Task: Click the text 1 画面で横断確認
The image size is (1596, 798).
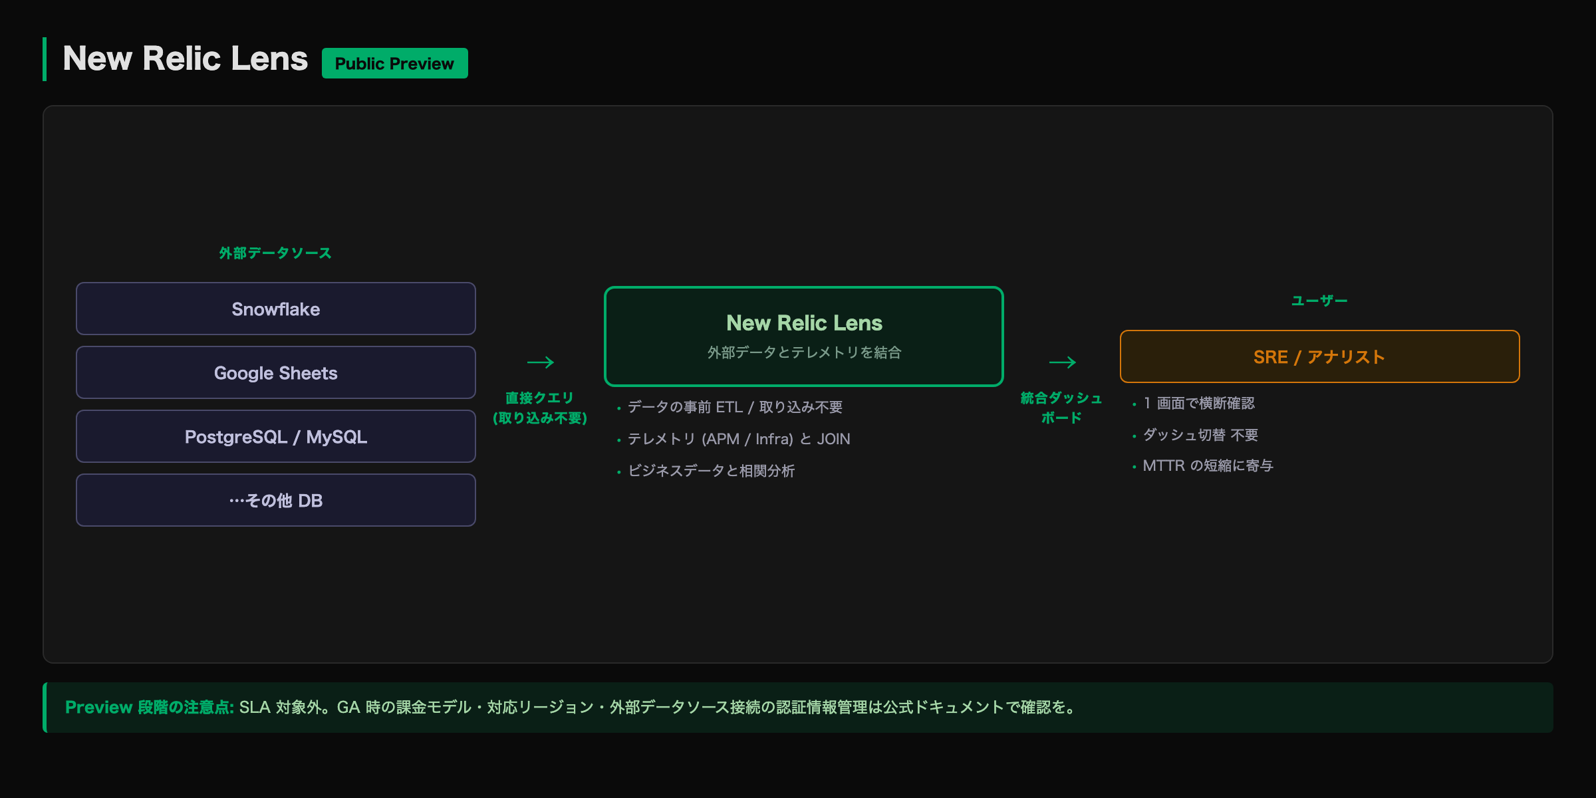Action: click(x=1199, y=403)
